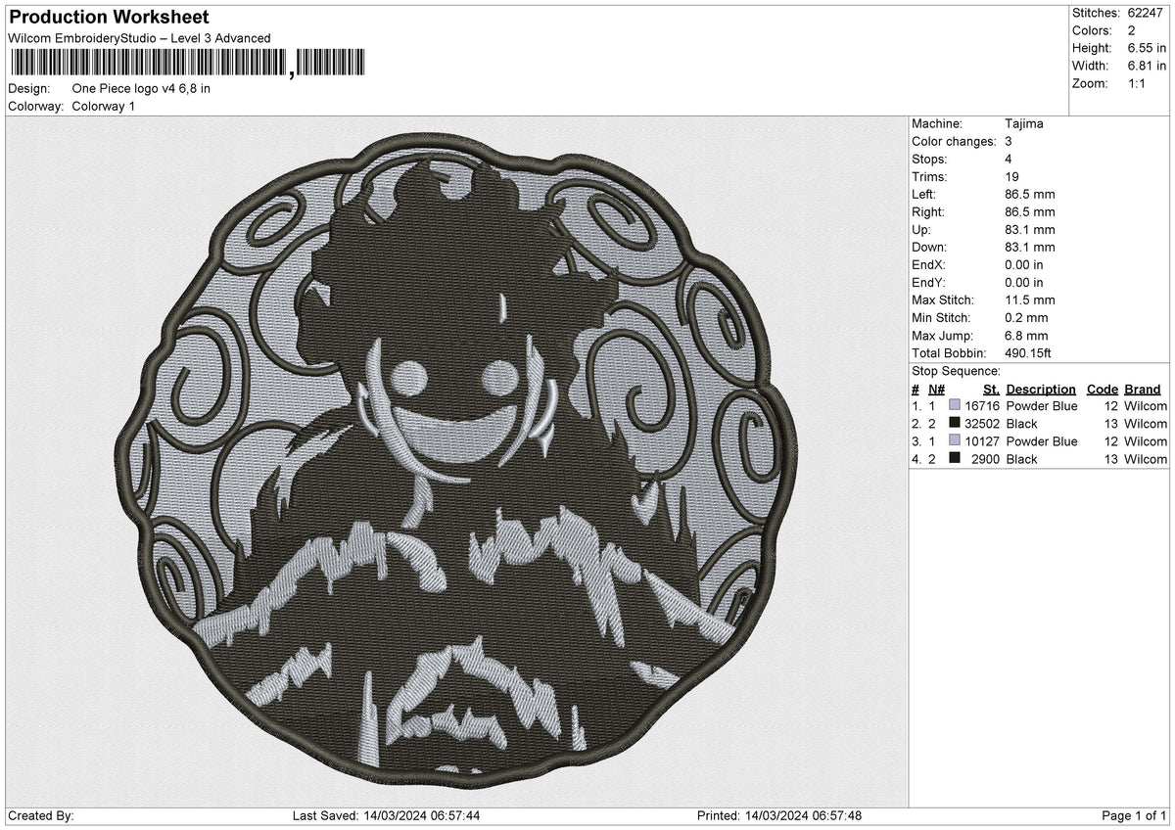Click the 'Created By:' footer label
The width and height of the screenshot is (1175, 830).
(41, 816)
